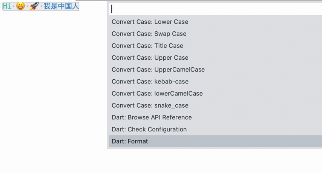Viewport: 322px width, 173px height.
Task: Select Convert Case: snake_case command
Action: click(x=215, y=105)
